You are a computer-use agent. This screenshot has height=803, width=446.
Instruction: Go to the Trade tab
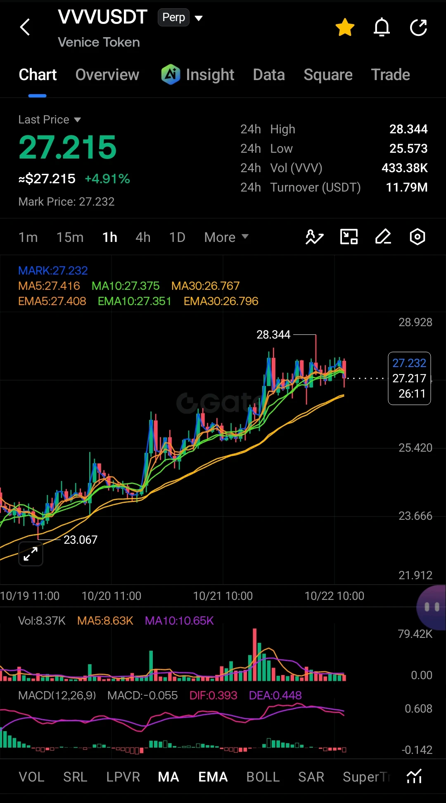[390, 75]
